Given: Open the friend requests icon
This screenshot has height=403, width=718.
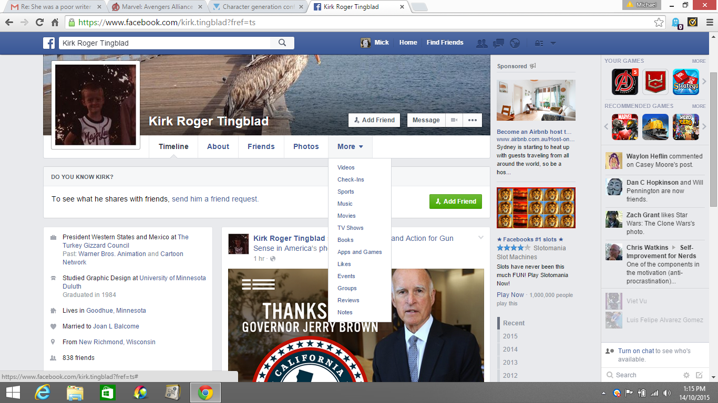Looking at the screenshot, I should click(x=481, y=43).
